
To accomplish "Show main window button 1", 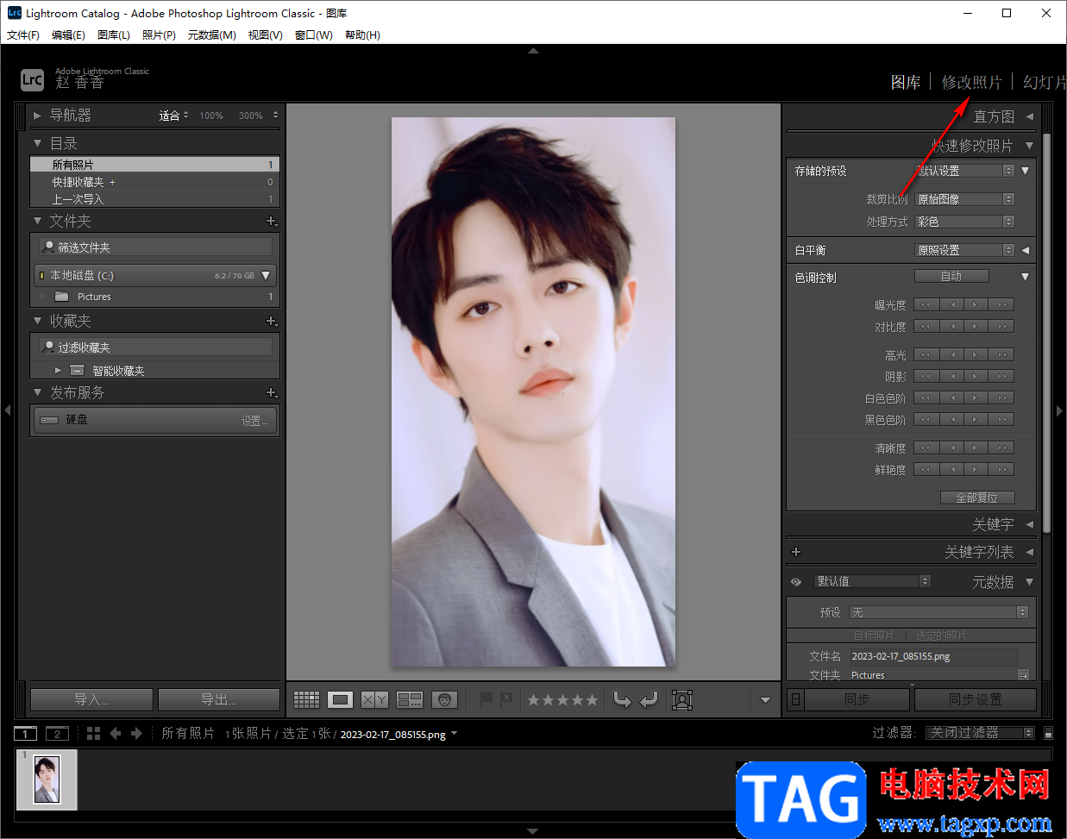I will (x=25, y=733).
